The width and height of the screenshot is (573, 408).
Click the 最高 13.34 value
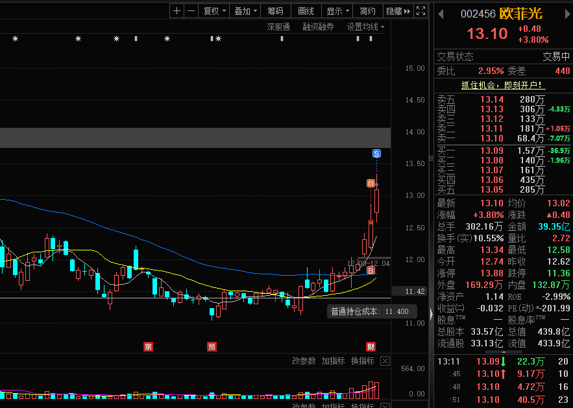pos(492,250)
